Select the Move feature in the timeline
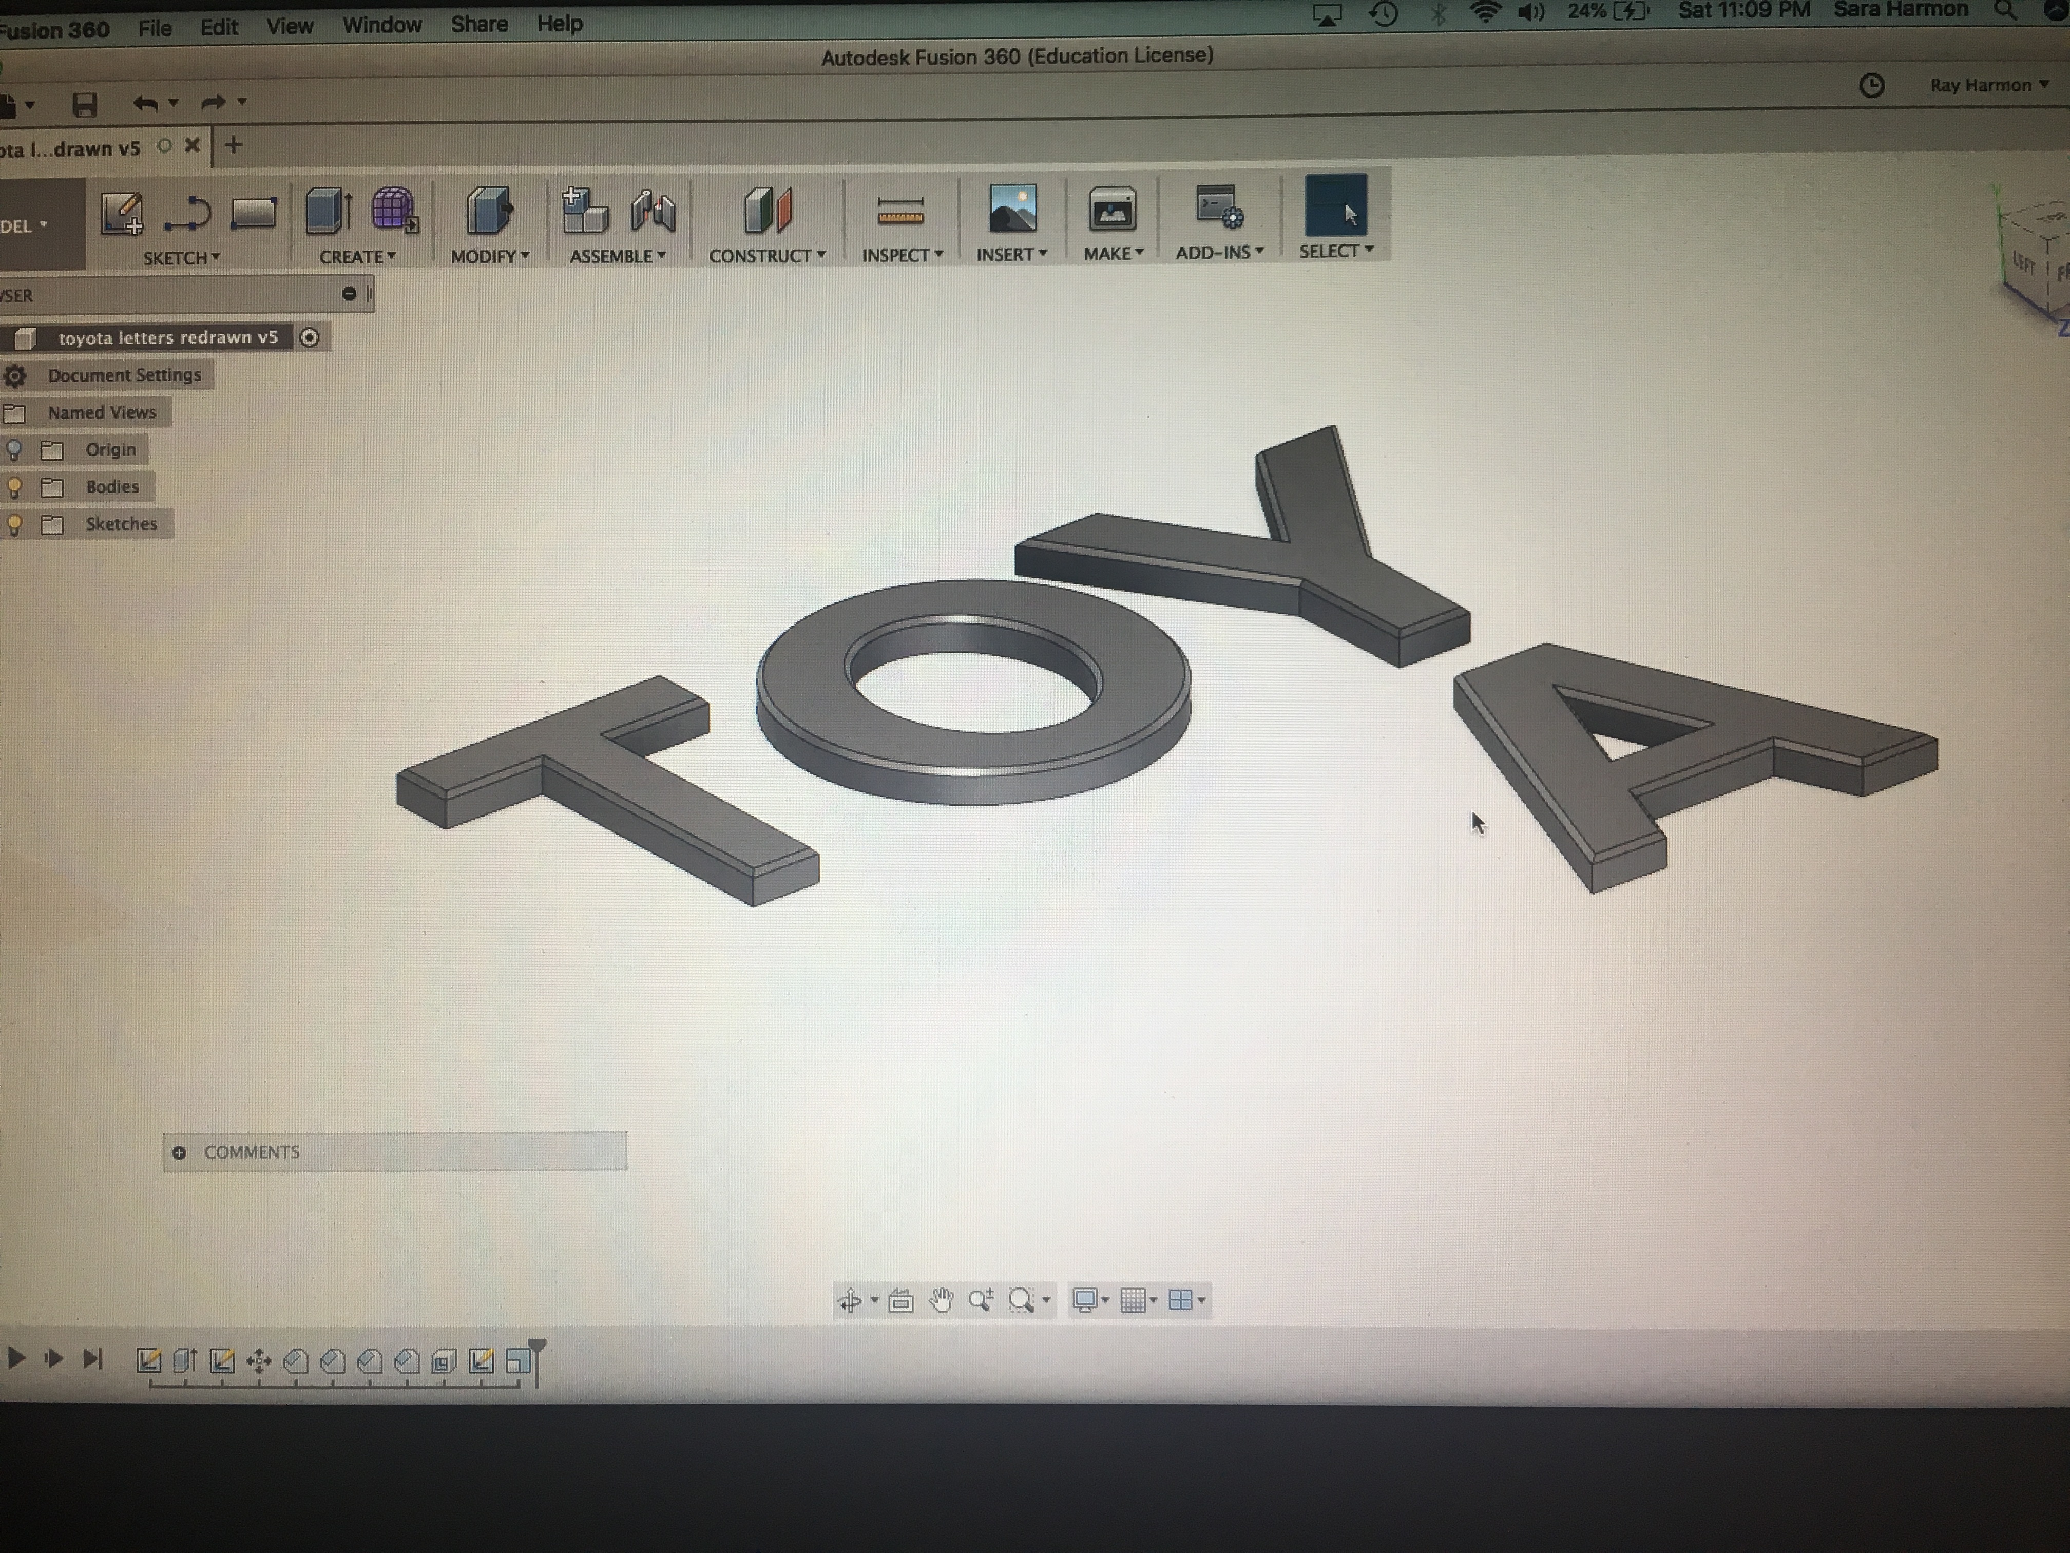The height and width of the screenshot is (1553, 2070). pyautogui.click(x=259, y=1361)
